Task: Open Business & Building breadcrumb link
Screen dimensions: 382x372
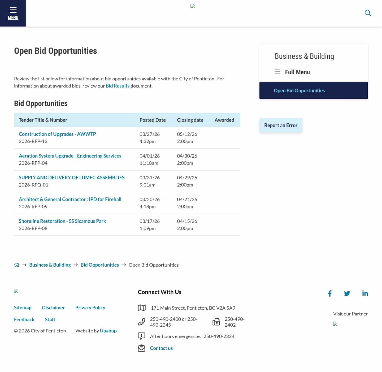Action: [50, 265]
